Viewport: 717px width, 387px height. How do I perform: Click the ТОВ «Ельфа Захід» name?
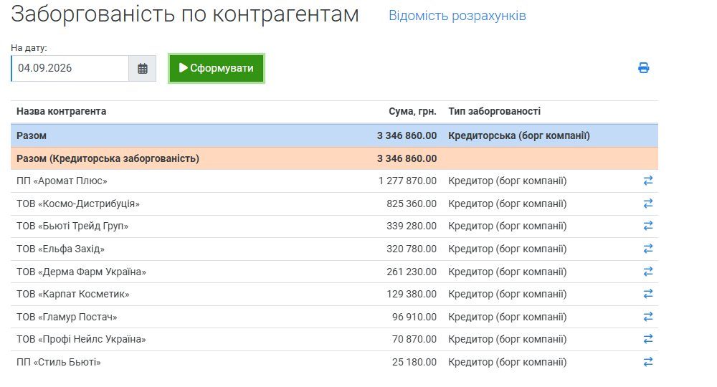[x=60, y=249]
